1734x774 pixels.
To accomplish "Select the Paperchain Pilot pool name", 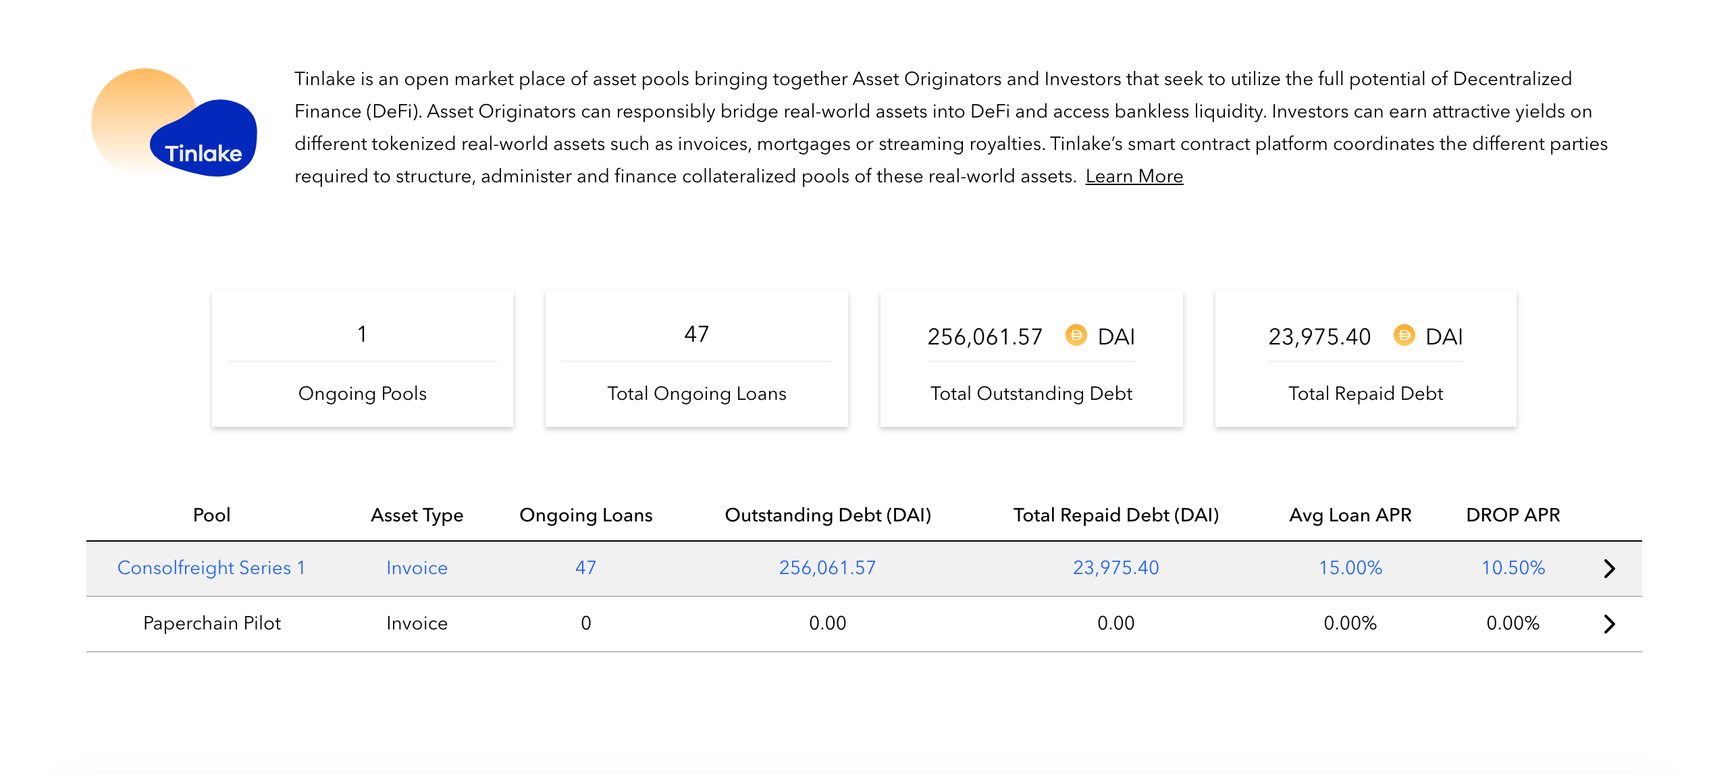I will point(212,623).
